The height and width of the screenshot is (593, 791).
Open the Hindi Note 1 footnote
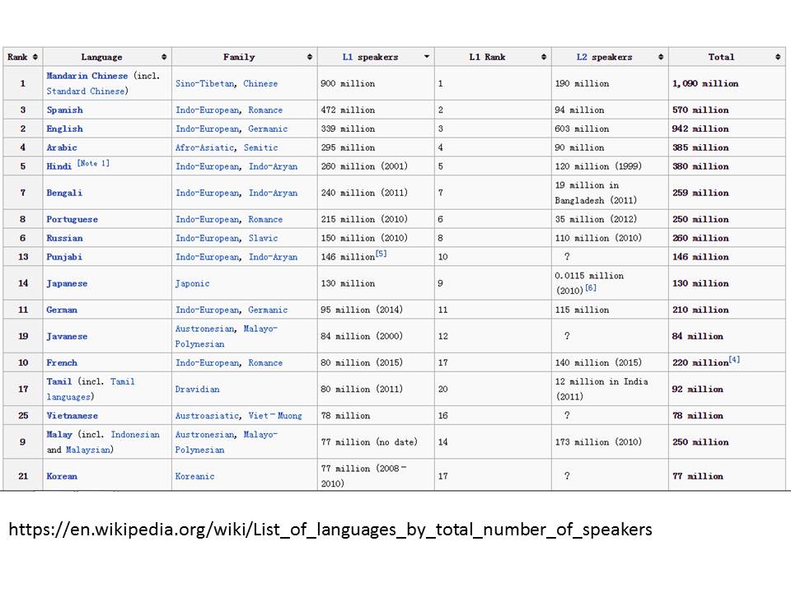93,164
